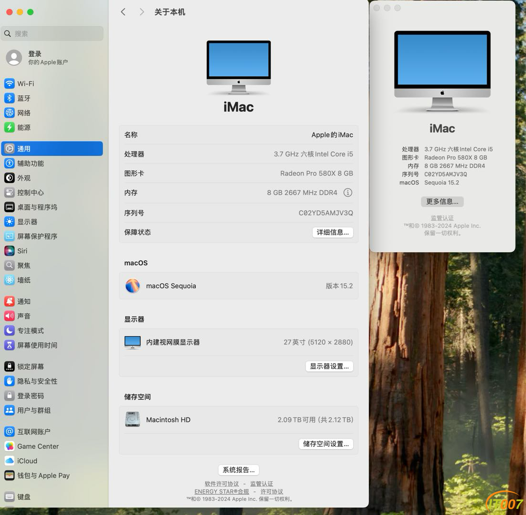Open 登录密码 padlock icon

tap(10, 396)
